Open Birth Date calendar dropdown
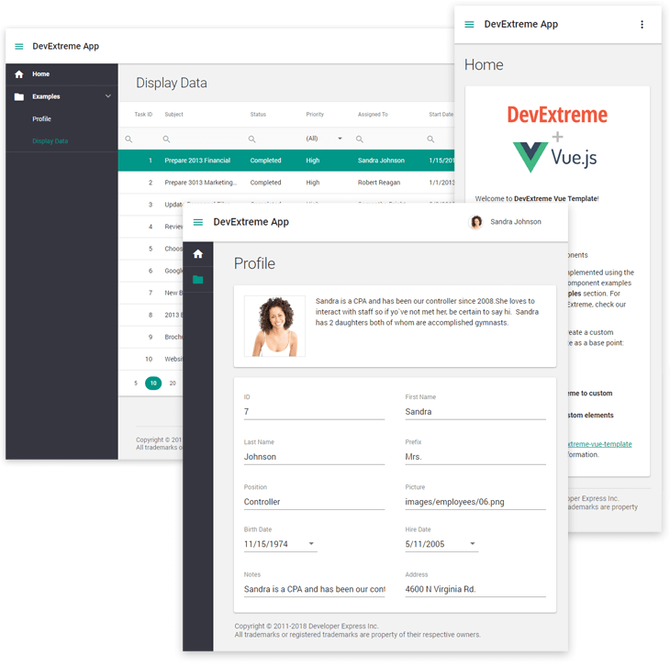Image resolution: width=670 pixels, height=667 pixels. (311, 543)
